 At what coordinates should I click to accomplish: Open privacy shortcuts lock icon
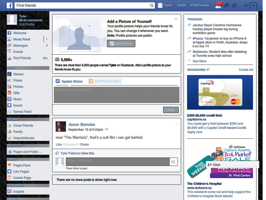click(246, 6)
